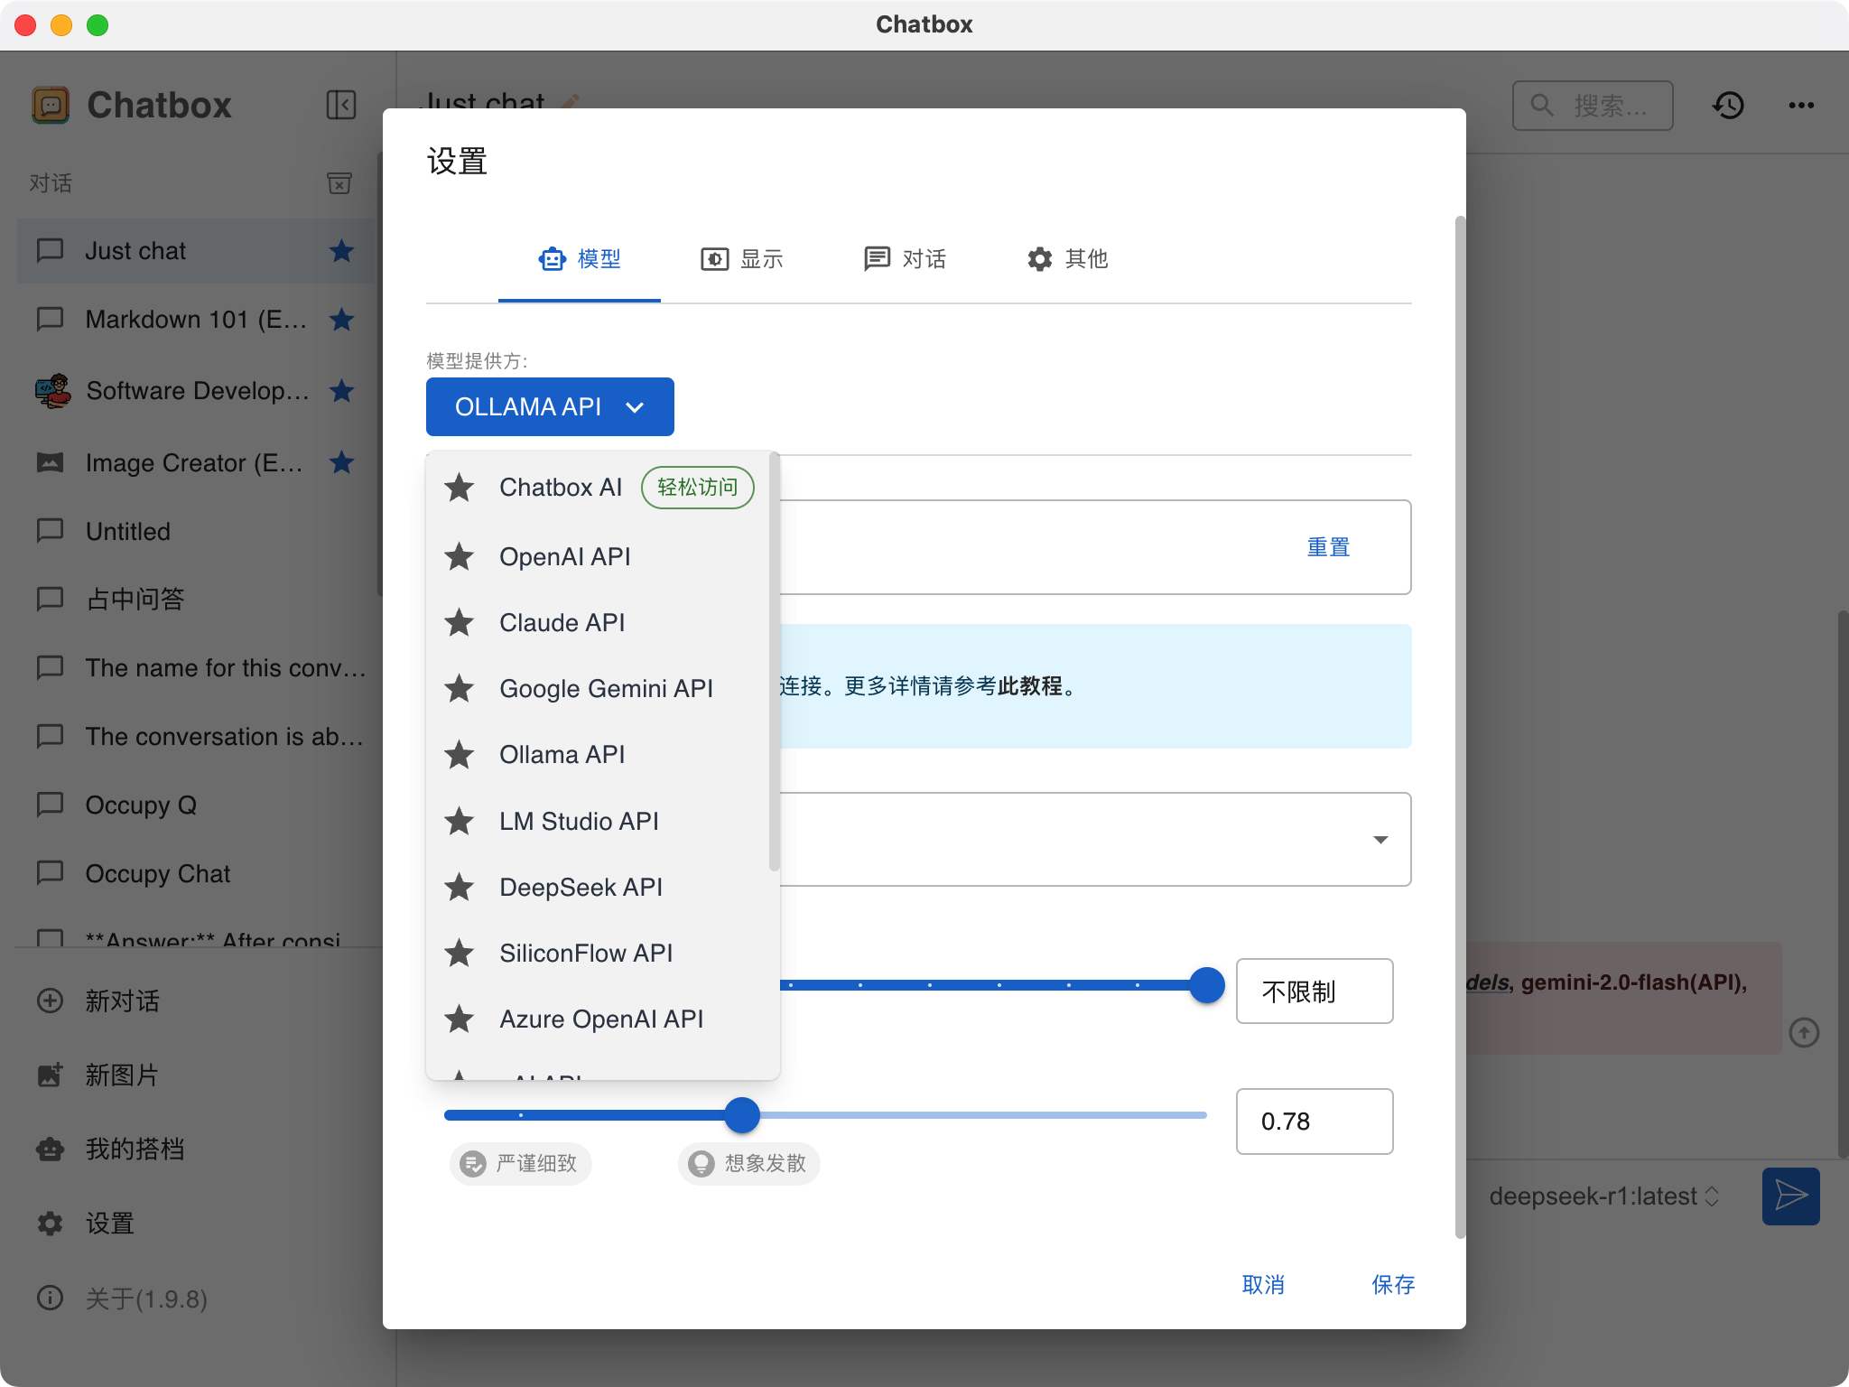Click the 轻松访问 badge on Chatbox AI
The image size is (1849, 1387).
(697, 488)
